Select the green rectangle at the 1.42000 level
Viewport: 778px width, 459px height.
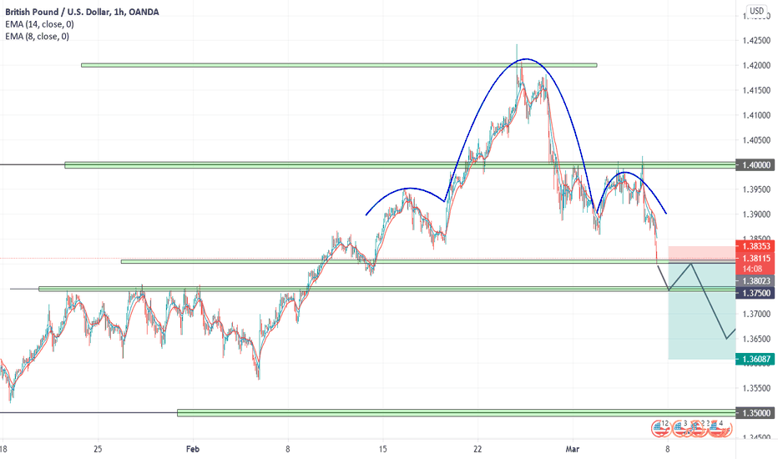pyautogui.click(x=339, y=65)
